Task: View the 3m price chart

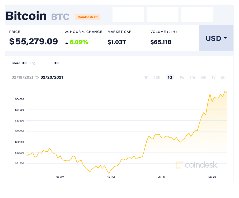Action: tap(203, 77)
